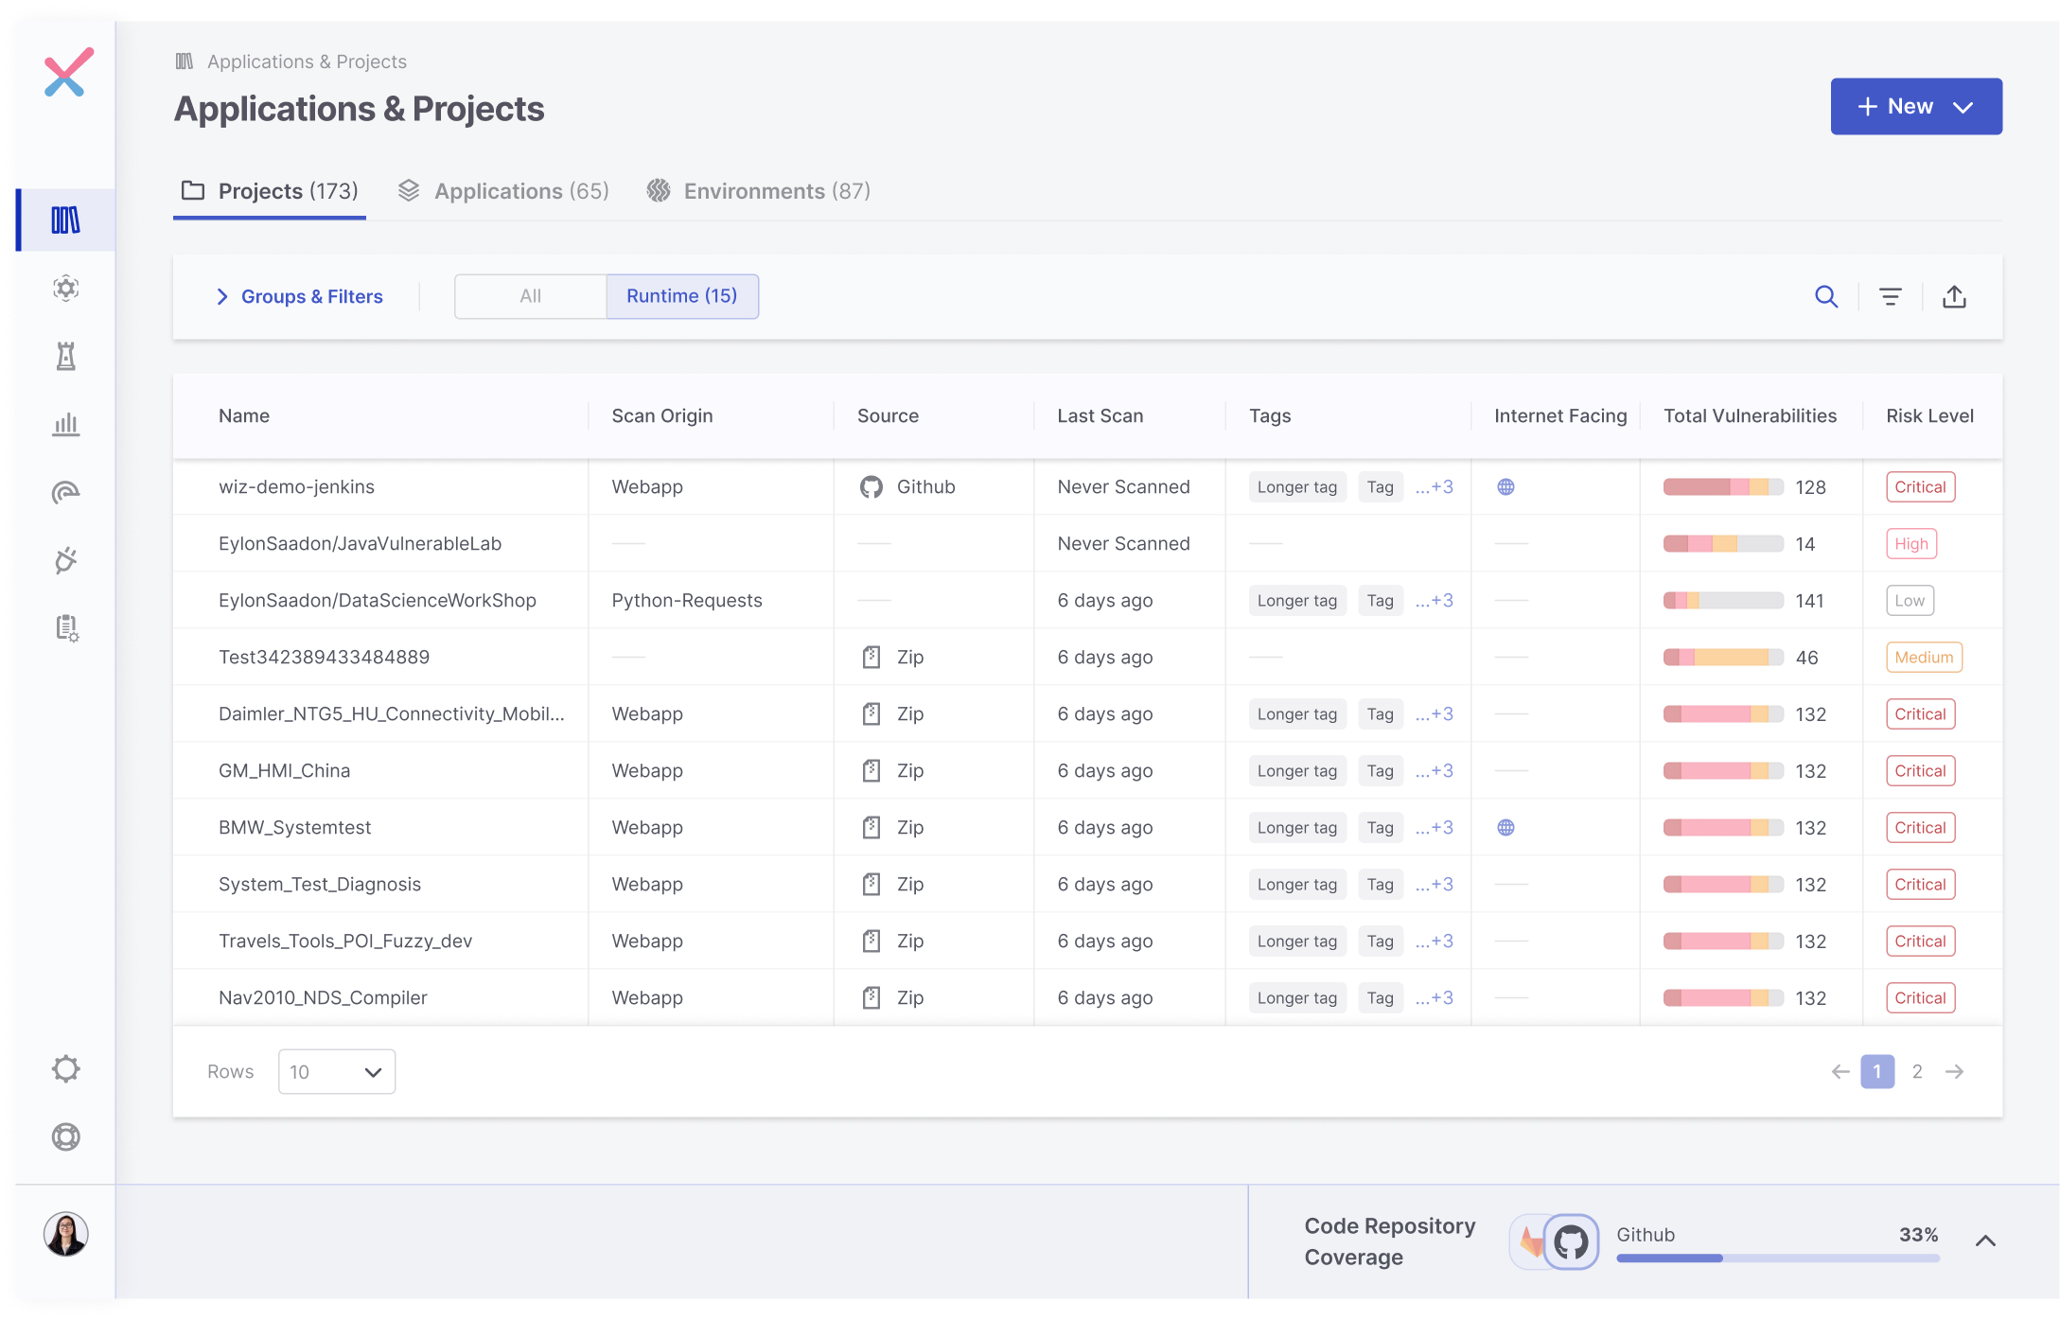Expand Groups & Filters

(300, 297)
